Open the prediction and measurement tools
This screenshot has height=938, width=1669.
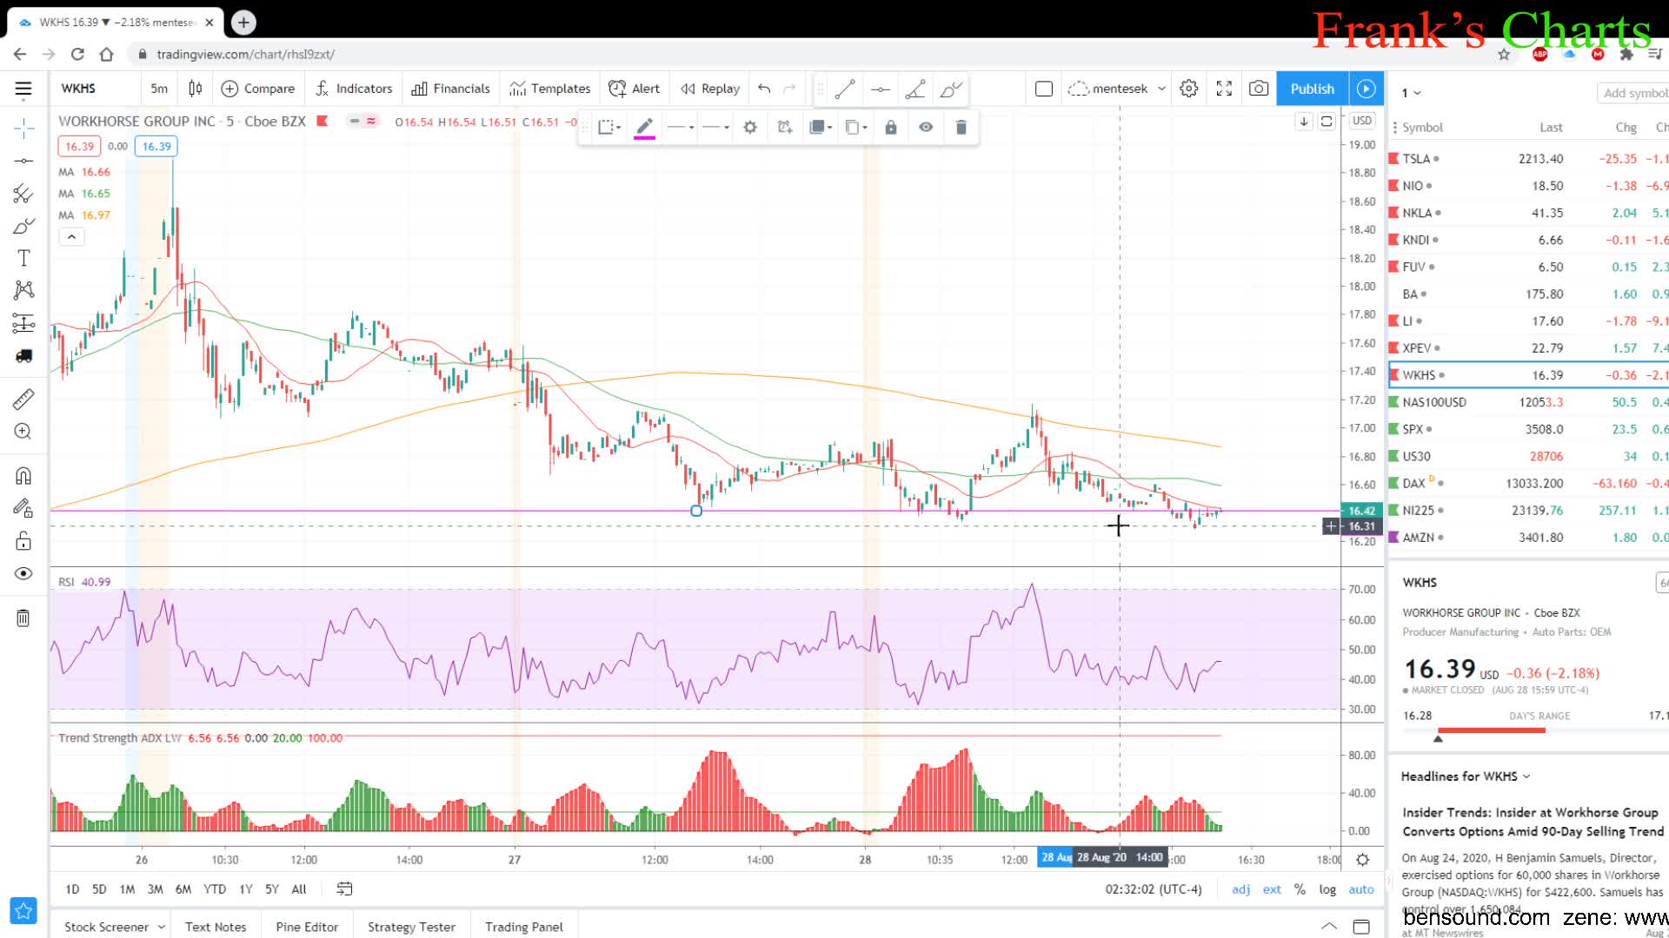tap(23, 323)
